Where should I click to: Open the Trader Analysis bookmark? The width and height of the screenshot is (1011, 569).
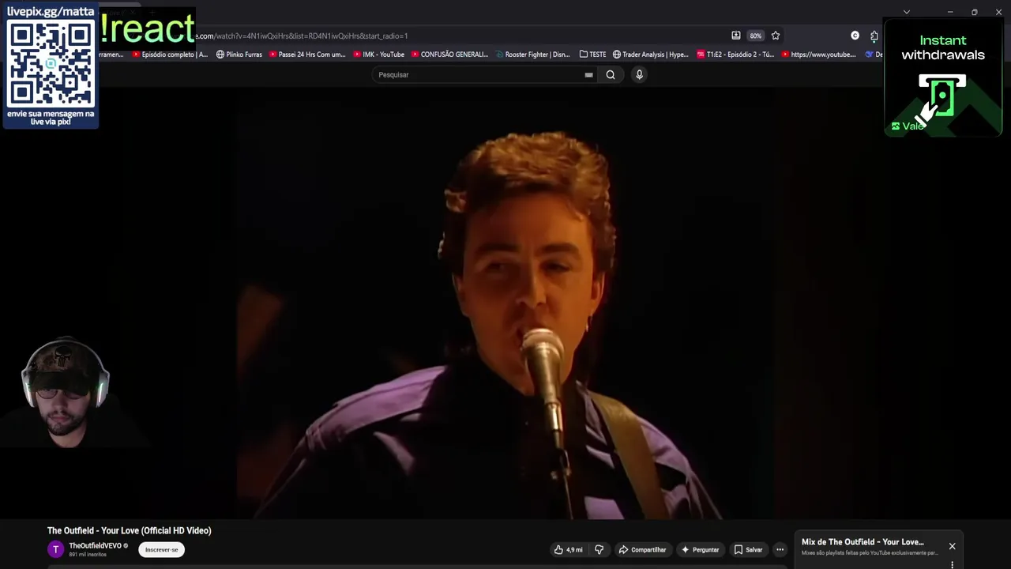(x=651, y=55)
